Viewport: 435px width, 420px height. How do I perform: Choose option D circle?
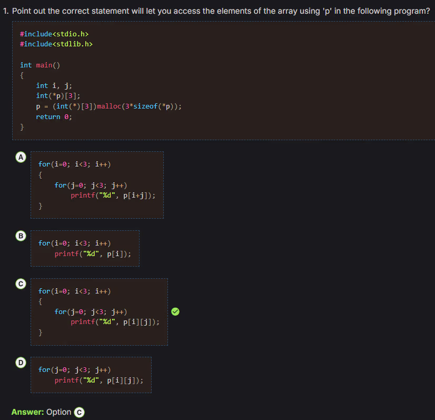[21, 362]
